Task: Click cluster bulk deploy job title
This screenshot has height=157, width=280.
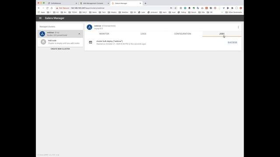Action: (x=109, y=41)
